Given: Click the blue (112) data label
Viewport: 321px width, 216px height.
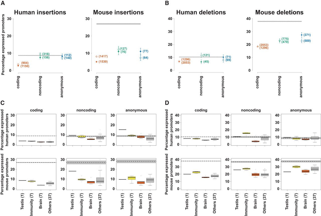Looking at the screenshot, I should point(68,55).
